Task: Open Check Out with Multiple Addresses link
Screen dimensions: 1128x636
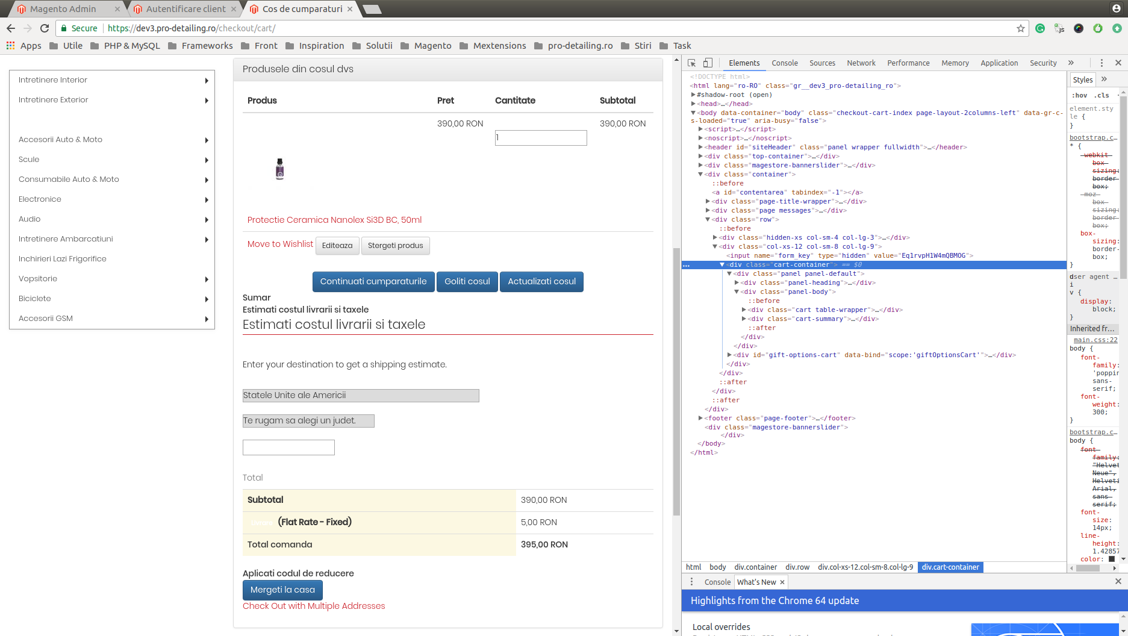Action: coord(314,606)
